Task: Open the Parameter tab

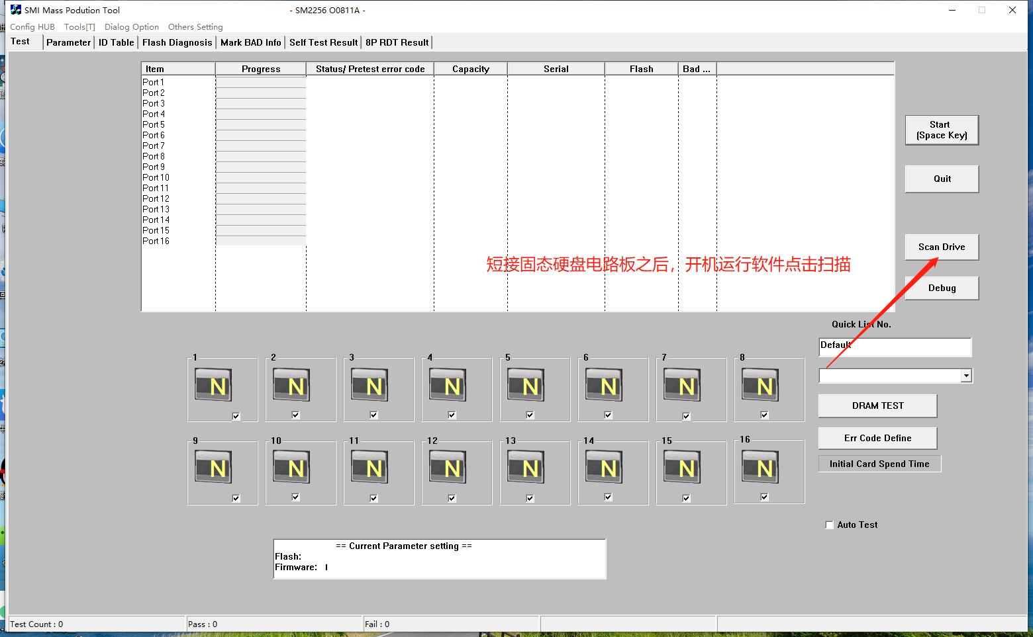Action: pos(68,42)
